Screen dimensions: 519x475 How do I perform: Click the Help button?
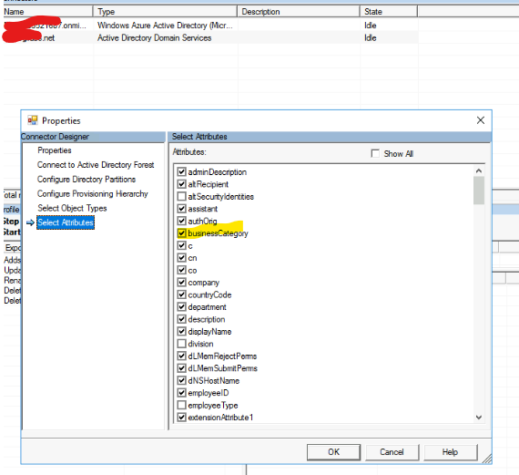click(450, 452)
